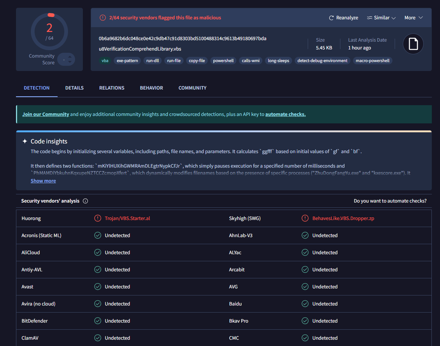Image resolution: width=440 pixels, height=346 pixels.
Task: Click the Community Score label
Action: 42,59
